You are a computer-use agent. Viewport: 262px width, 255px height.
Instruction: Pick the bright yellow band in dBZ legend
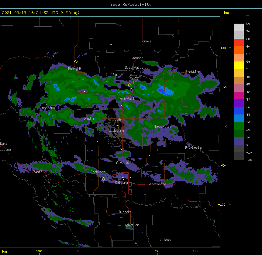[x=239, y=65]
